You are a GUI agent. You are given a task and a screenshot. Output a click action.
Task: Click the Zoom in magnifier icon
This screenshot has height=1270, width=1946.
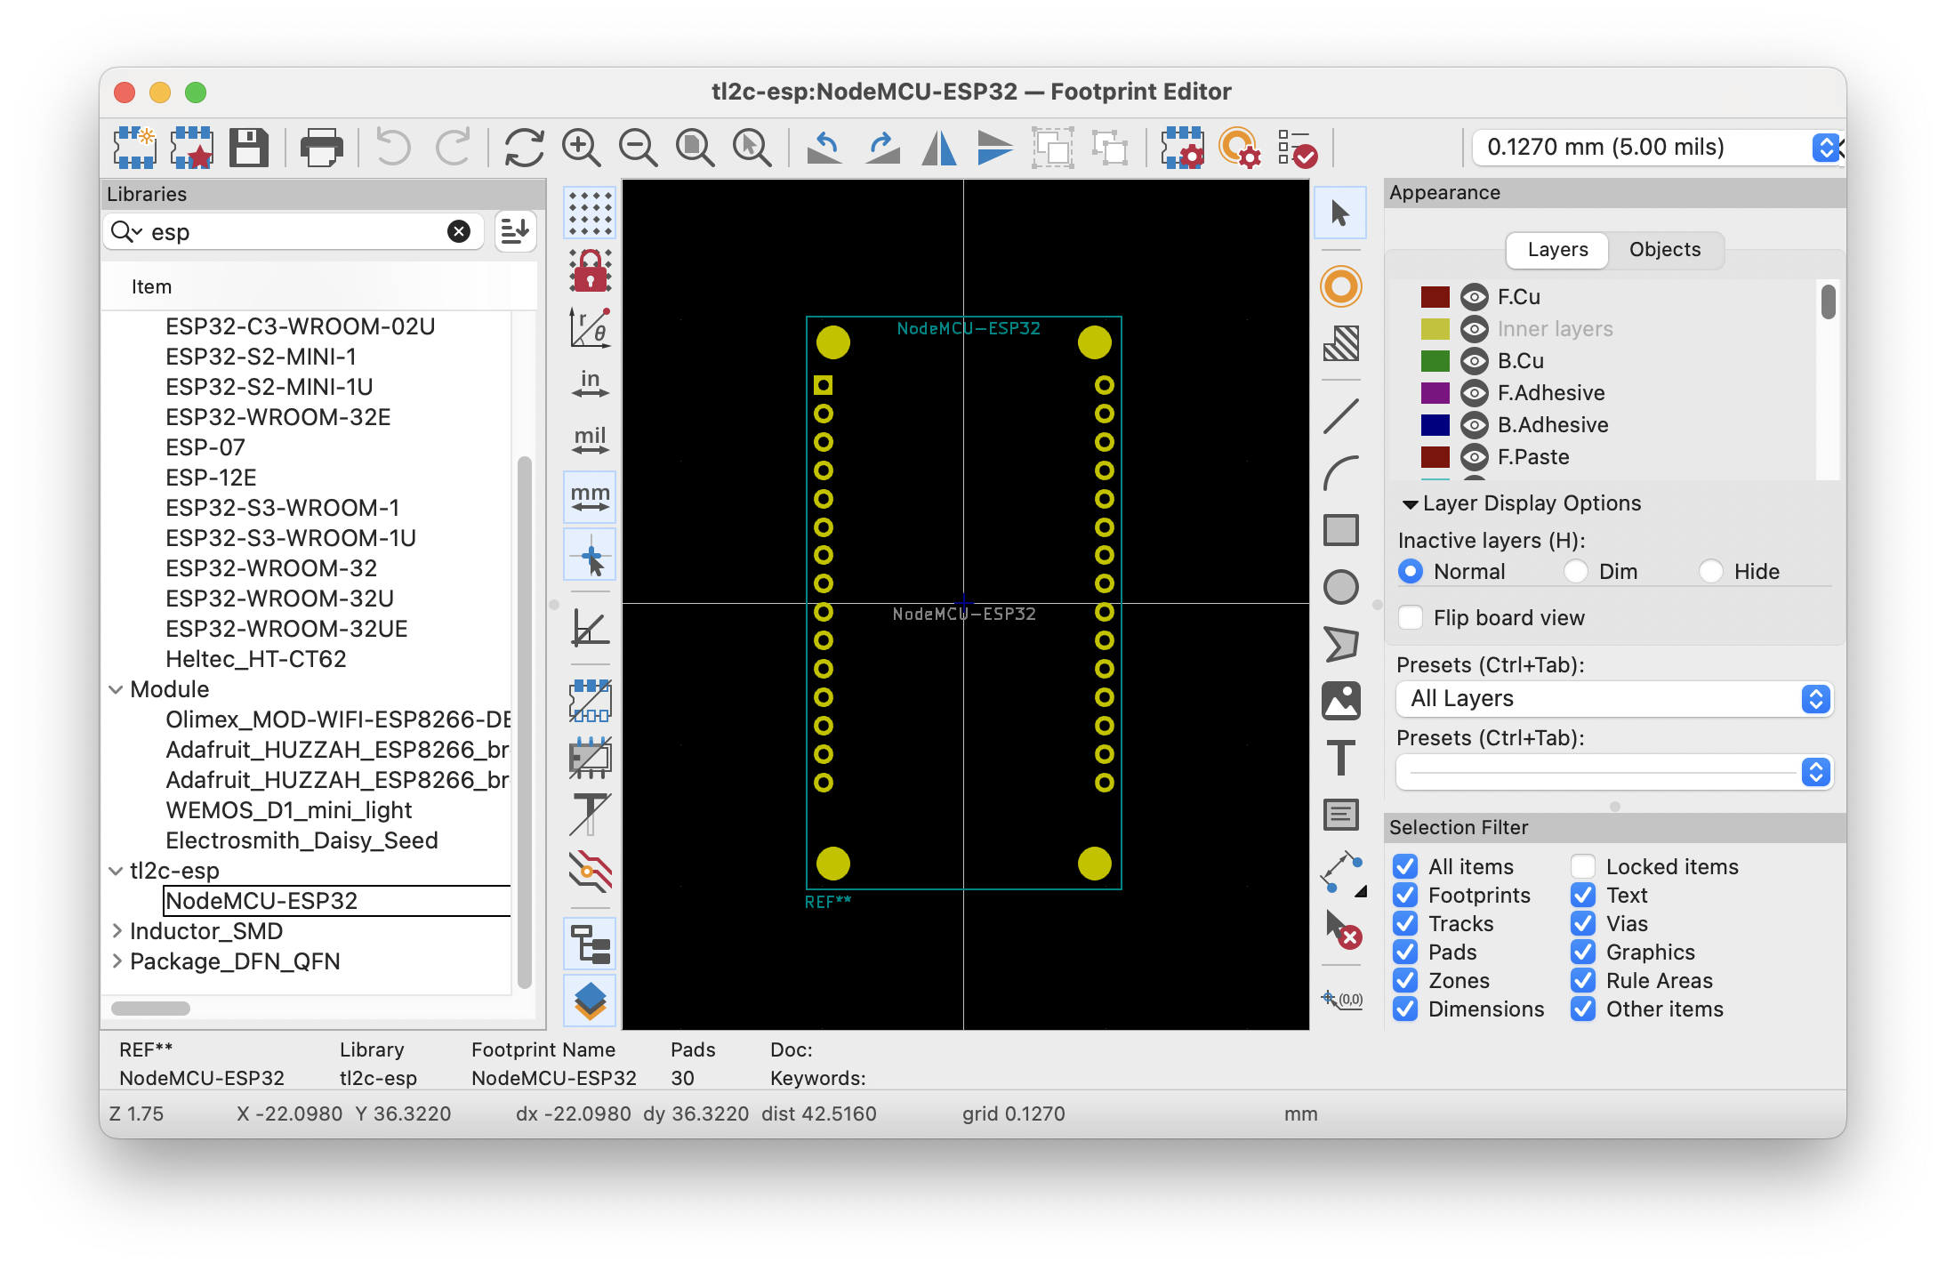581,148
